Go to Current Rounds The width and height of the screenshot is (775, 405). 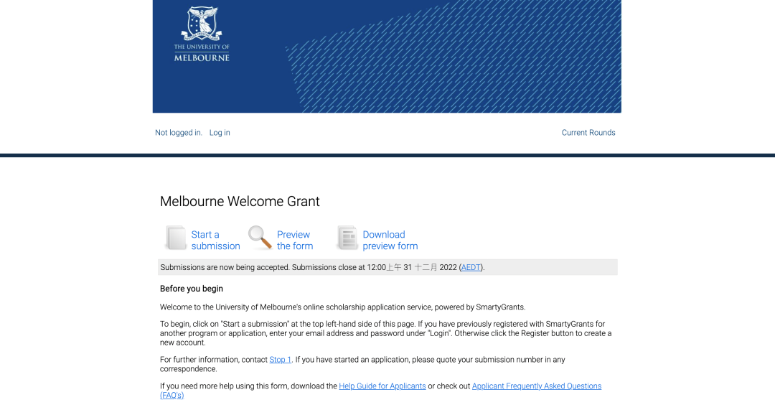click(x=588, y=133)
